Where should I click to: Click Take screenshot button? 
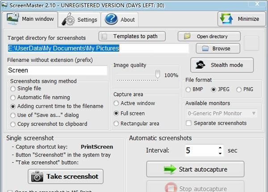tap(66, 176)
